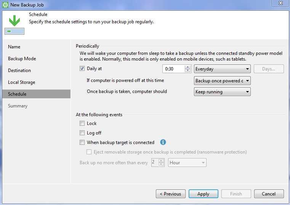Click the Apply button
The image size is (290, 205).
pos(203,194)
